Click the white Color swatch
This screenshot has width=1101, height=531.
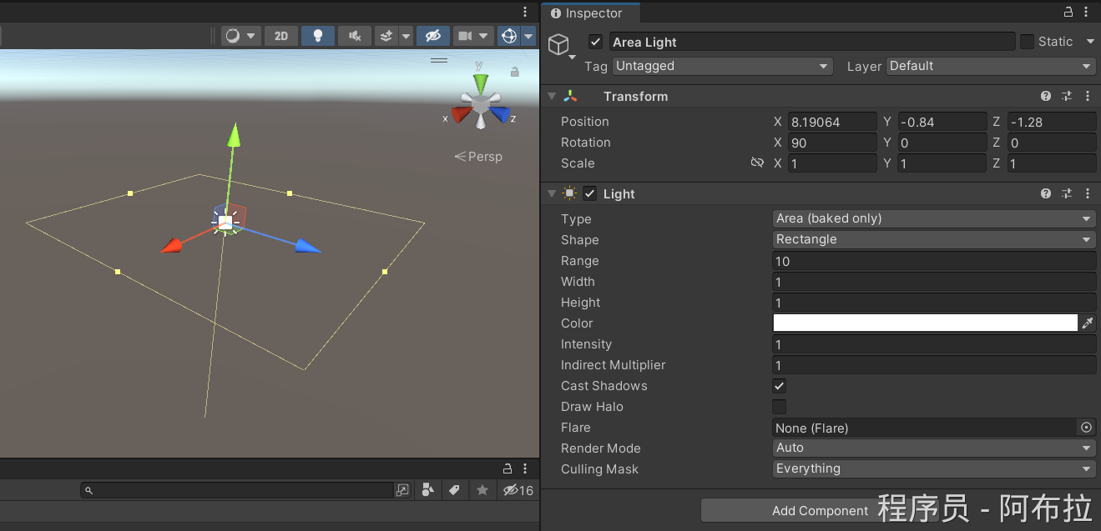coord(925,323)
